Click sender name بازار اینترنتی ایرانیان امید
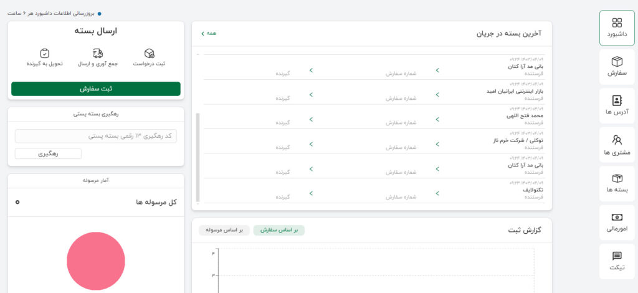 coord(515,91)
